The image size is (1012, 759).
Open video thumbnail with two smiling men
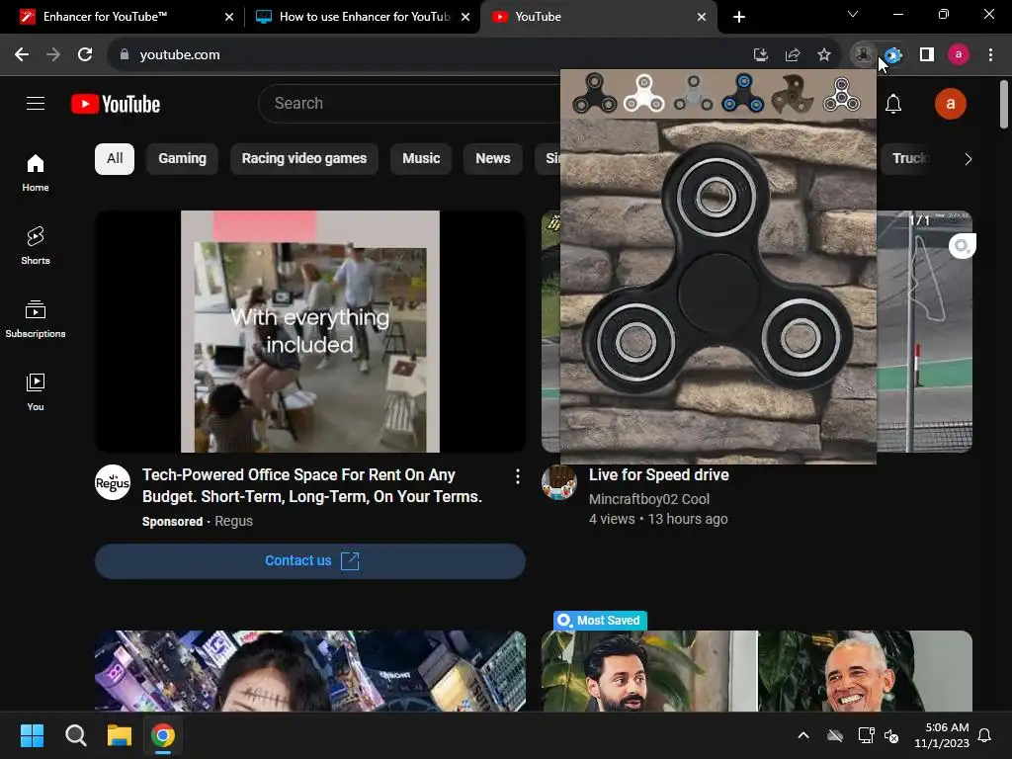pyautogui.click(x=757, y=671)
